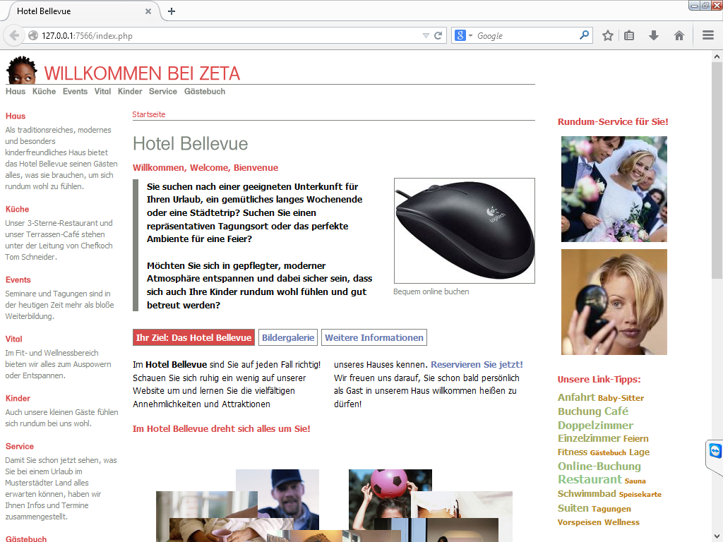This screenshot has height=542, width=723.
Task: Click the Service heading in left sidebar
Action: coord(19,446)
